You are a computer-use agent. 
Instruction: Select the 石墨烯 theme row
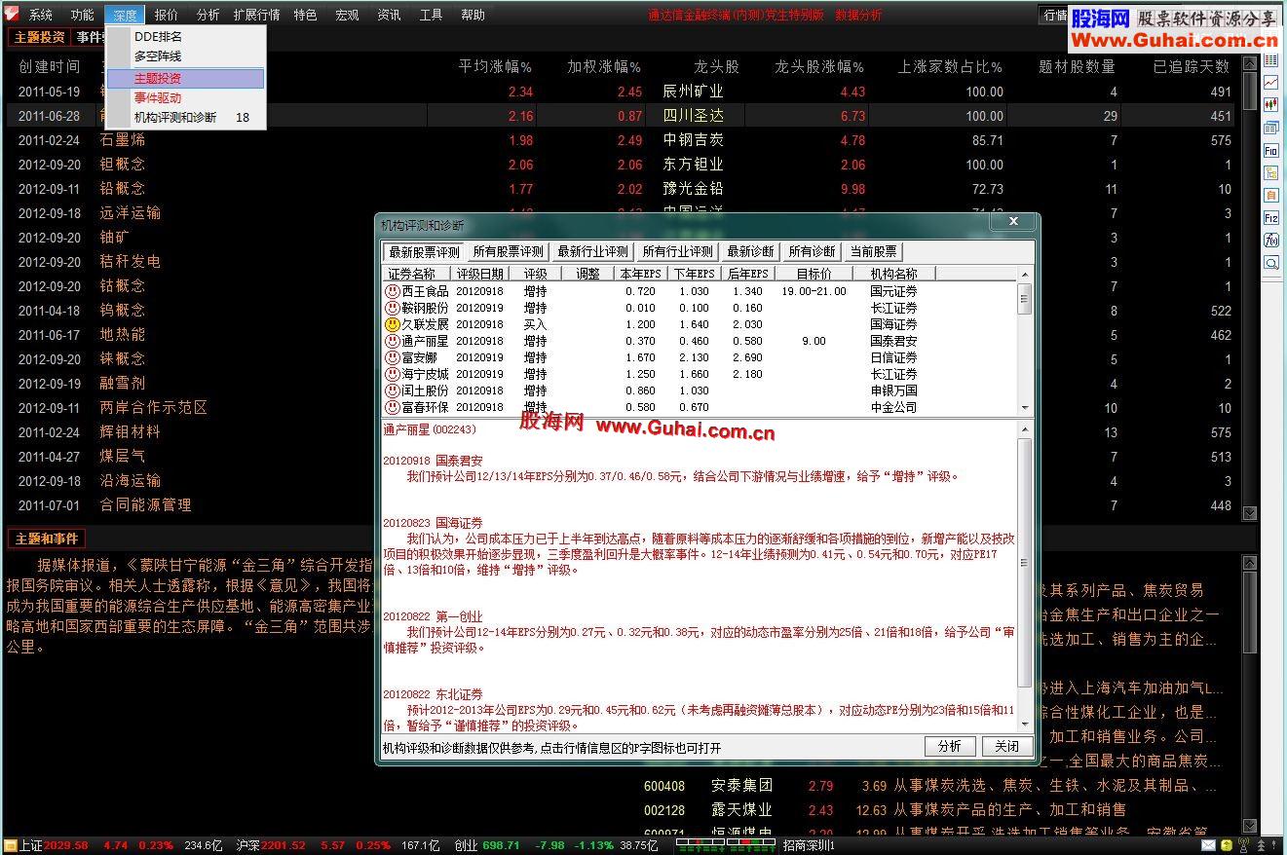pyautogui.click(x=620, y=140)
